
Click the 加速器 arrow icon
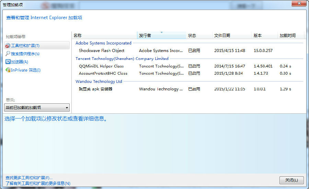click(8, 62)
